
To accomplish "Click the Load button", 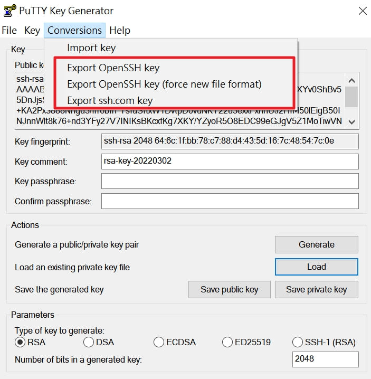I will 316,267.
